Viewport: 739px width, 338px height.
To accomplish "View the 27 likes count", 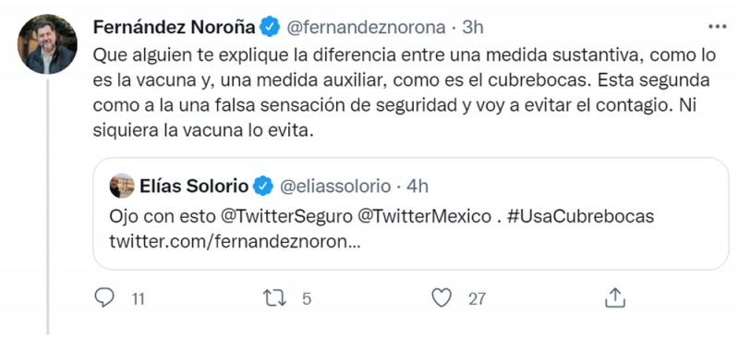I will point(477,299).
